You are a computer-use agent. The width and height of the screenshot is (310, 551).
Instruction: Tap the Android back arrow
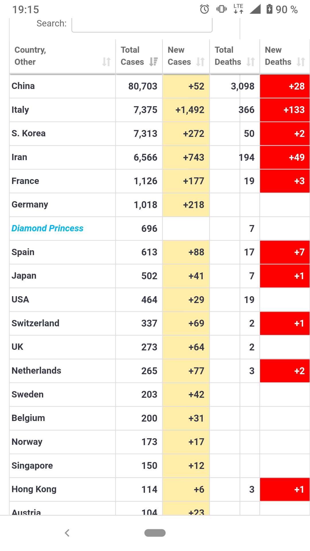pyautogui.click(x=67, y=533)
